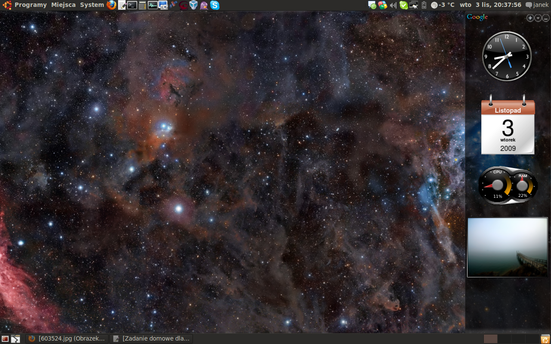
Task: Click the foggy pier photo thumbnail
Action: [508, 247]
